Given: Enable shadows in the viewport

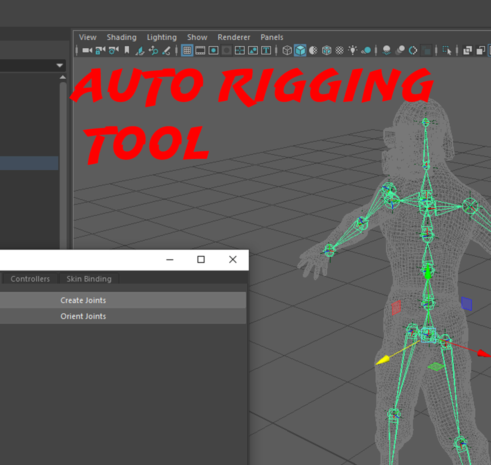Looking at the screenshot, I should (387, 51).
